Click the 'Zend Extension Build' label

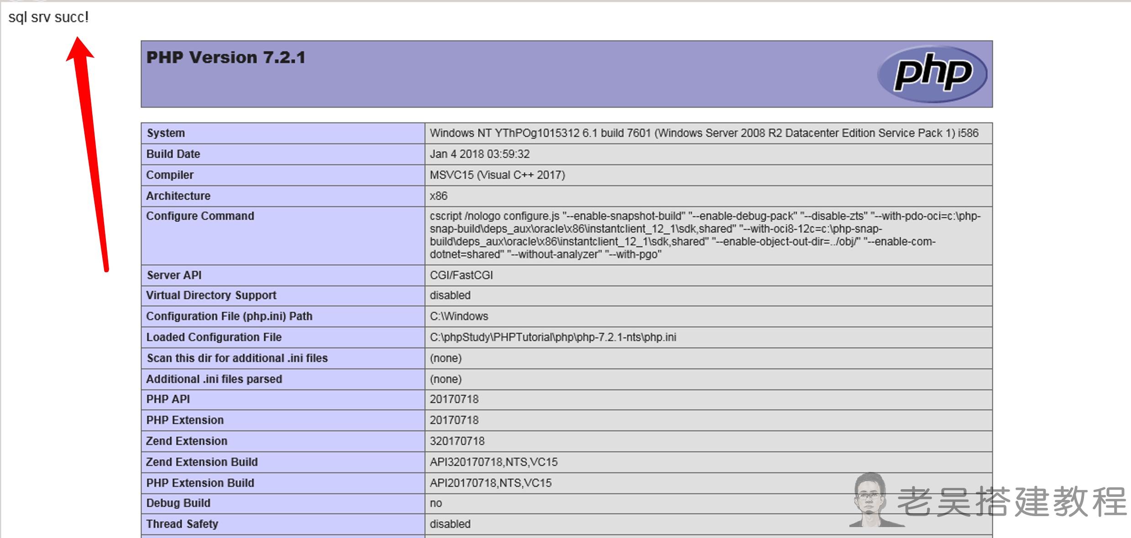pyautogui.click(x=202, y=462)
